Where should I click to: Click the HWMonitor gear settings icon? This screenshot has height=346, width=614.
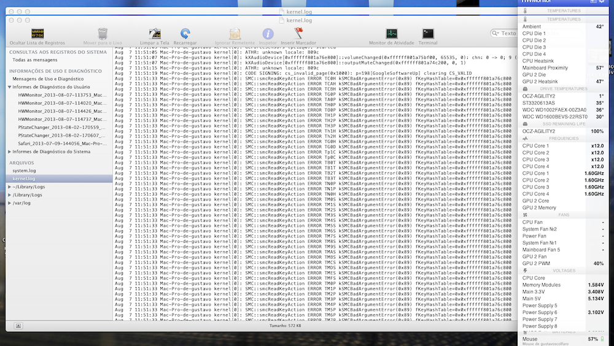click(602, 2)
